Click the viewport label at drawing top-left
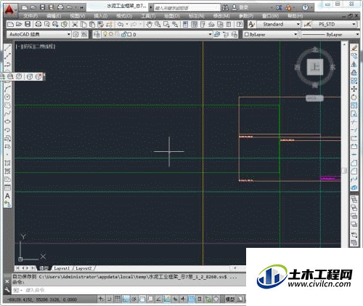 (x=36, y=47)
